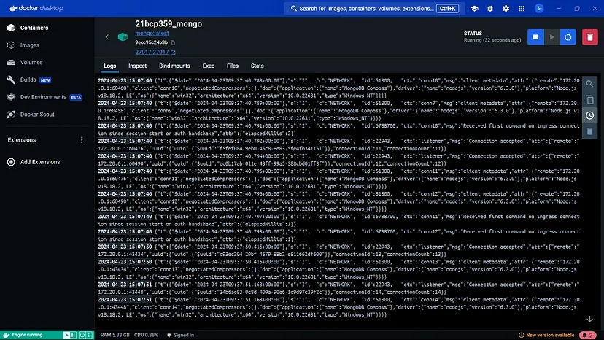
Task: Click New version available notice
Action: tap(546, 335)
